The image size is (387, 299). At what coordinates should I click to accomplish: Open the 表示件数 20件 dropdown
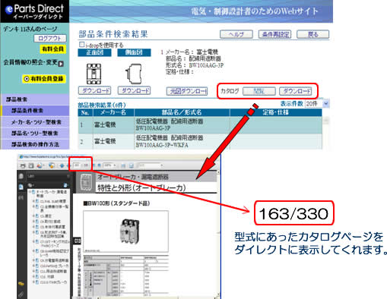[x=317, y=104]
